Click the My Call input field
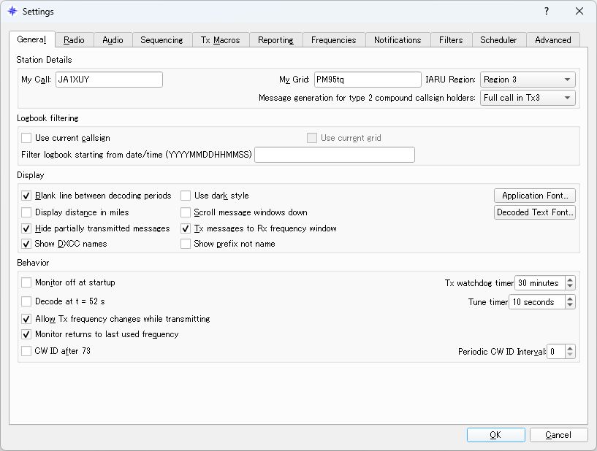Viewport: 597px width, 451px height. coord(110,80)
